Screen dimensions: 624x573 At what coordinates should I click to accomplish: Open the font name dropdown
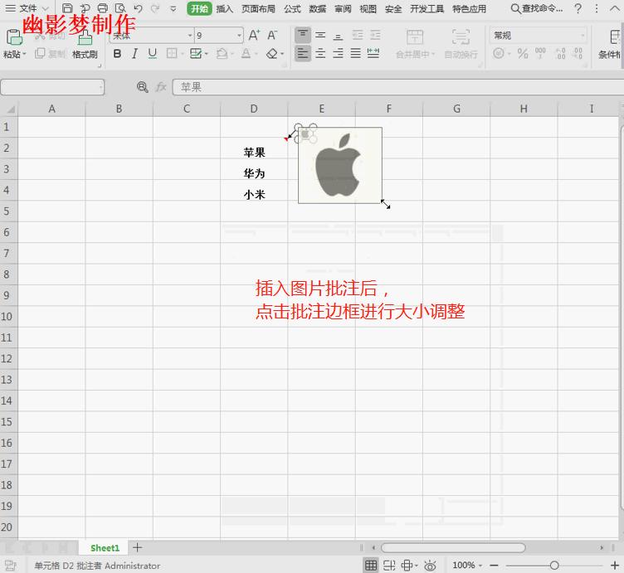(190, 36)
